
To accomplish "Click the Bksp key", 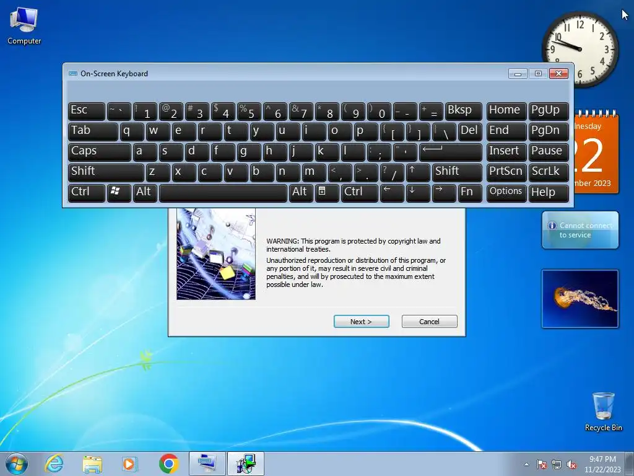I will click(x=463, y=112).
